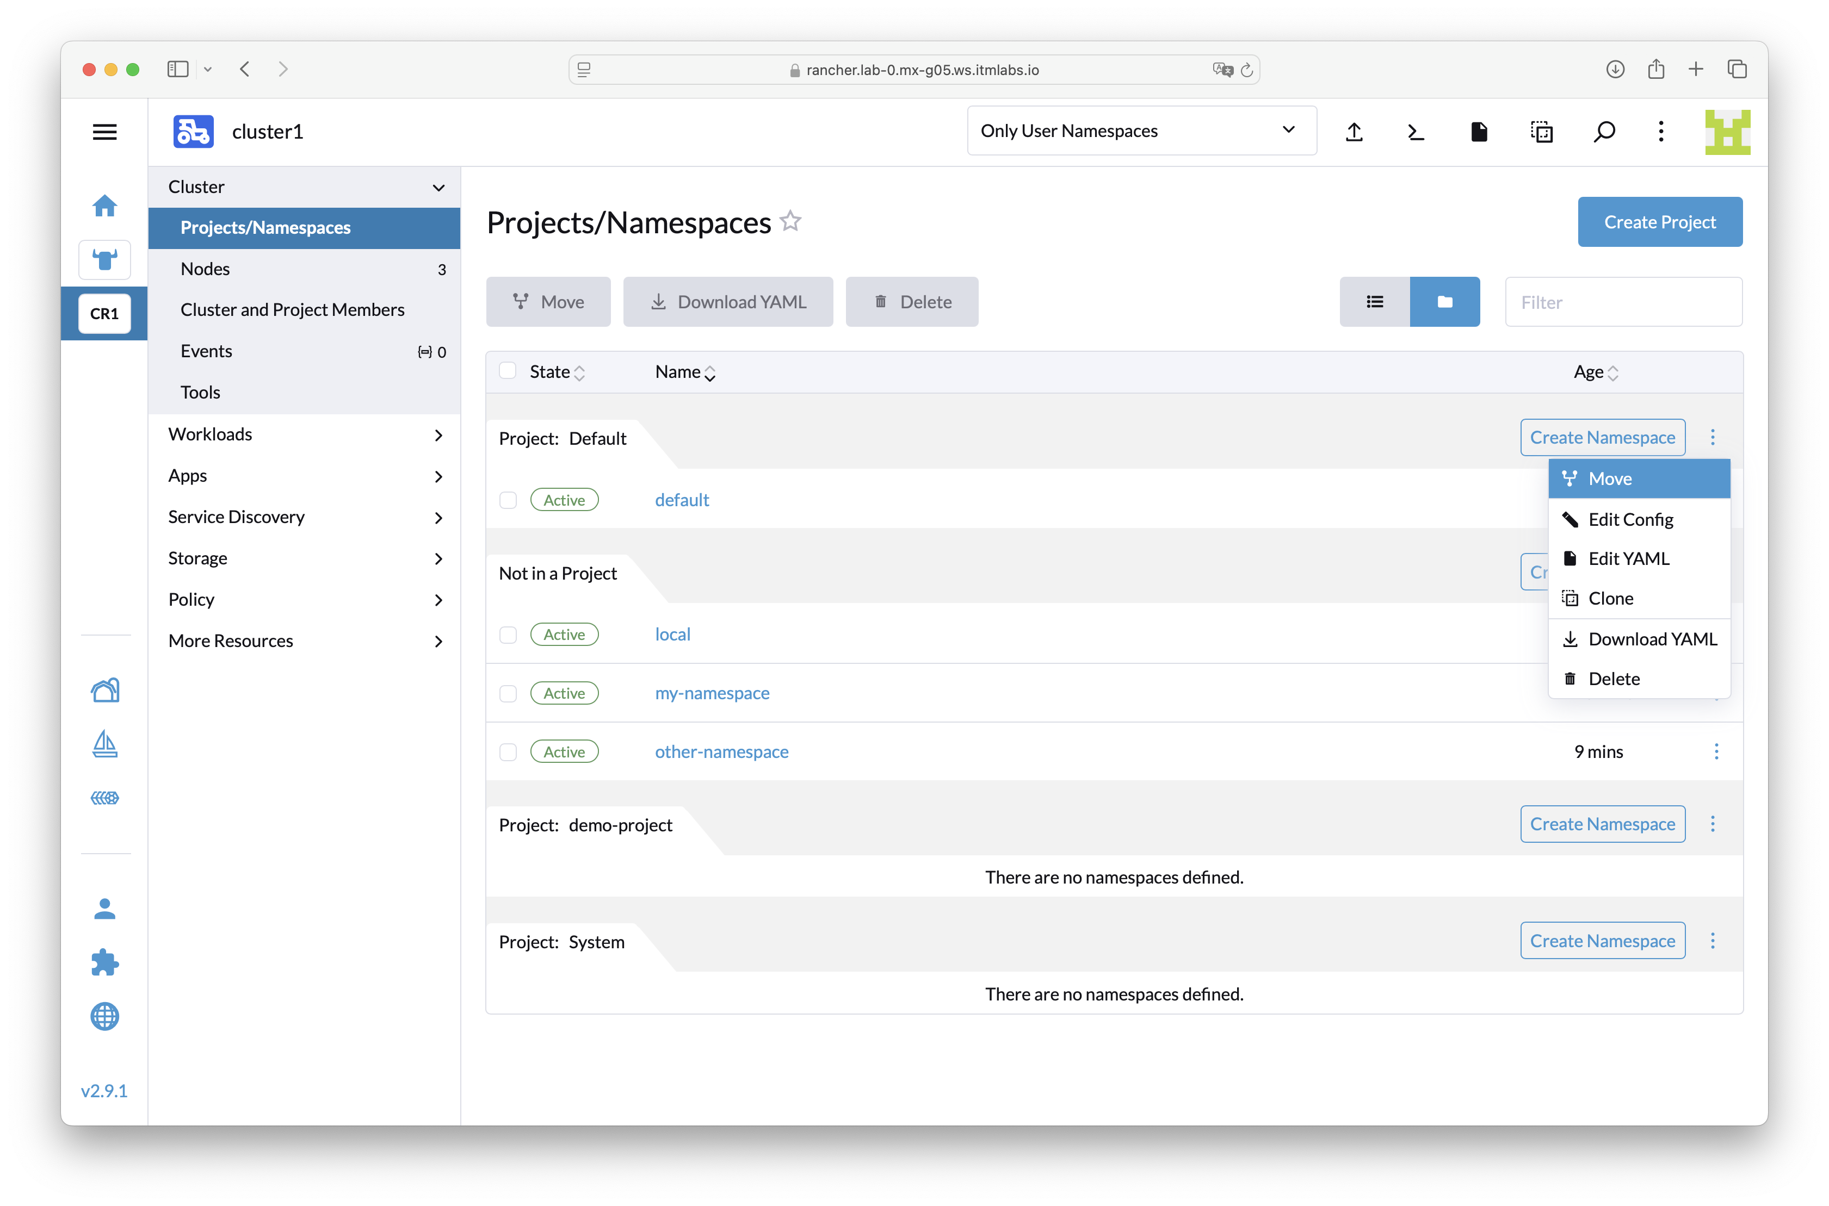1829x1206 pixels.
Task: Switch to flat list view
Action: (1374, 301)
